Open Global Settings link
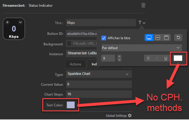 [x=116, y=116]
